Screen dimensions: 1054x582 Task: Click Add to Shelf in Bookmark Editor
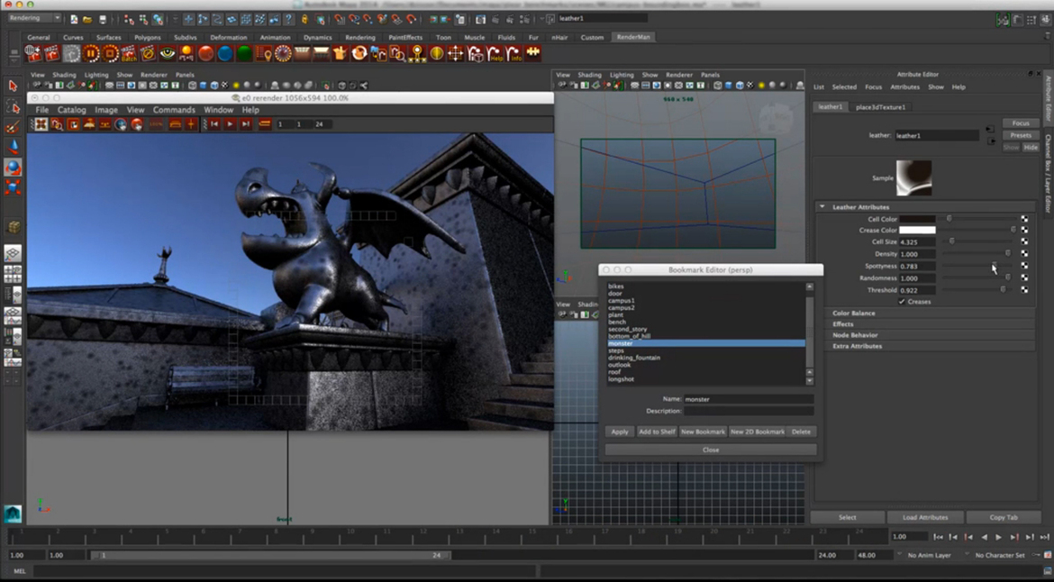point(657,432)
